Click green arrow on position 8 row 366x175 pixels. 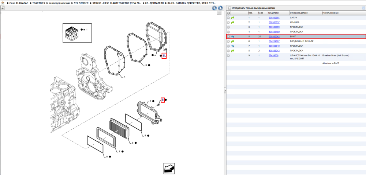(x=233, y=51)
